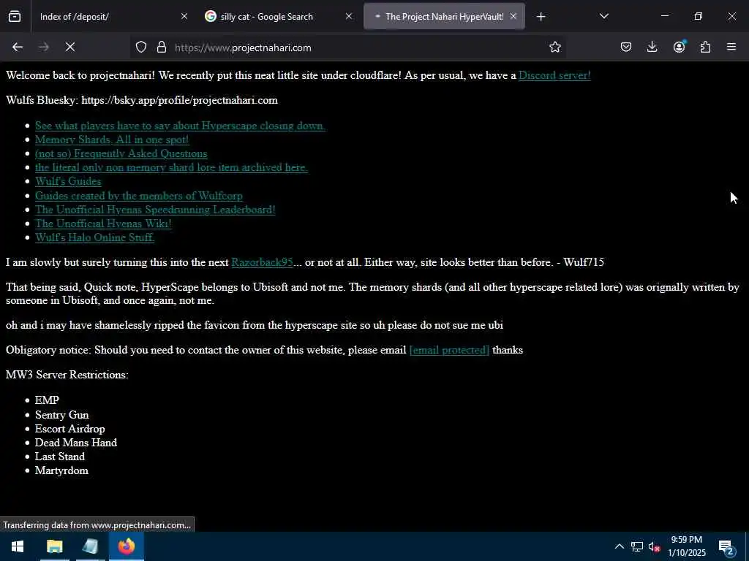749x561 pixels.
Task: Bookmark this page with the star
Action: (x=554, y=47)
